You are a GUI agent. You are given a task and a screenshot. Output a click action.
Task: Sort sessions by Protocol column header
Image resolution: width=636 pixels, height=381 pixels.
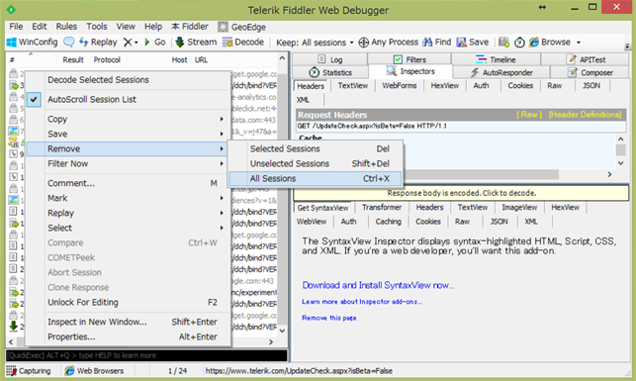pyautogui.click(x=107, y=60)
